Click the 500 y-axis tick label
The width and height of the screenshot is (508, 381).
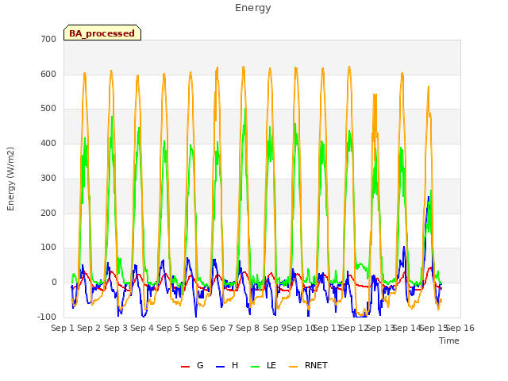tap(48, 109)
